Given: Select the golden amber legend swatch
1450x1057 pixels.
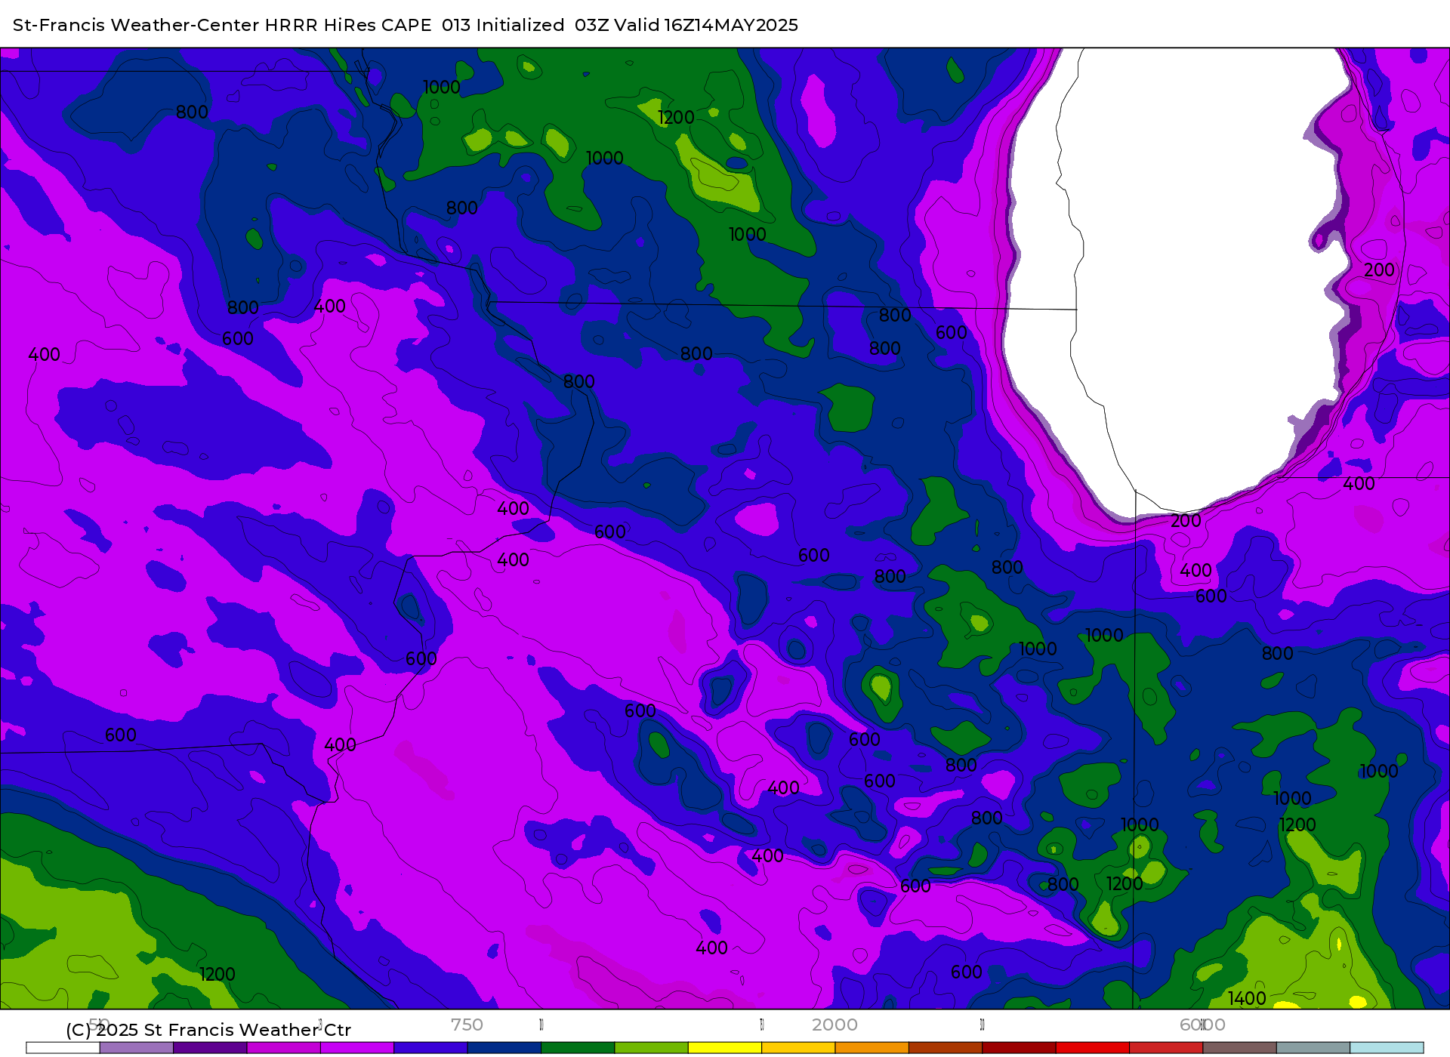Looking at the screenshot, I should pyautogui.click(x=798, y=1048).
